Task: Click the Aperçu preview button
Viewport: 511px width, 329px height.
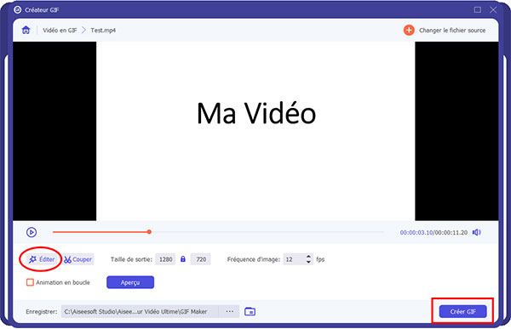Action: point(130,282)
